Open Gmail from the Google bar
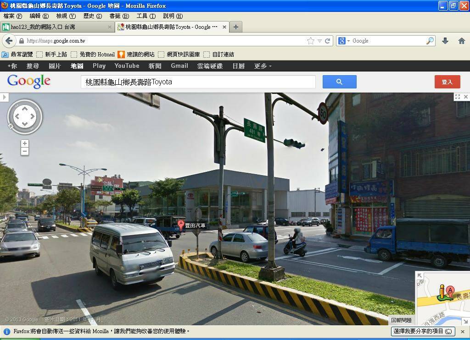The width and height of the screenshot is (470, 340). [179, 66]
